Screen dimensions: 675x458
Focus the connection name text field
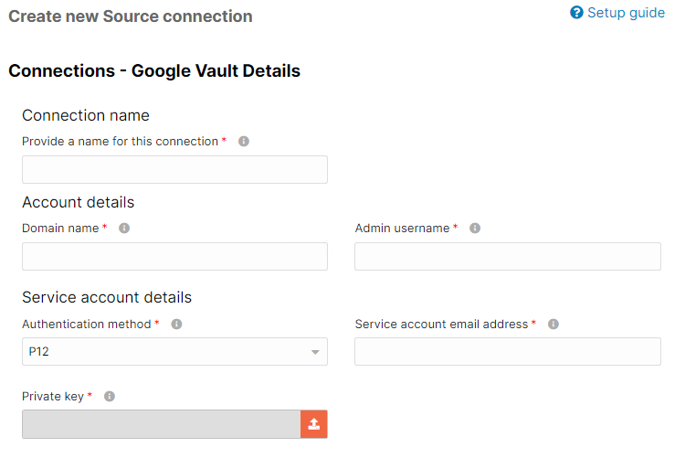(174, 169)
